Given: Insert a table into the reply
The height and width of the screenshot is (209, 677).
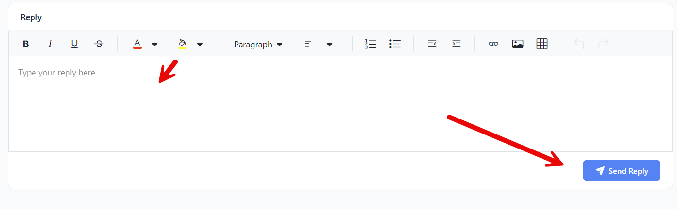Looking at the screenshot, I should coord(542,44).
